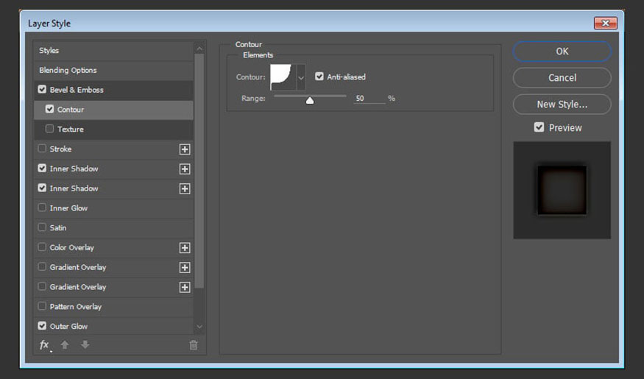Add another Stroke effect with plus icon
The image size is (644, 379).
tap(185, 149)
